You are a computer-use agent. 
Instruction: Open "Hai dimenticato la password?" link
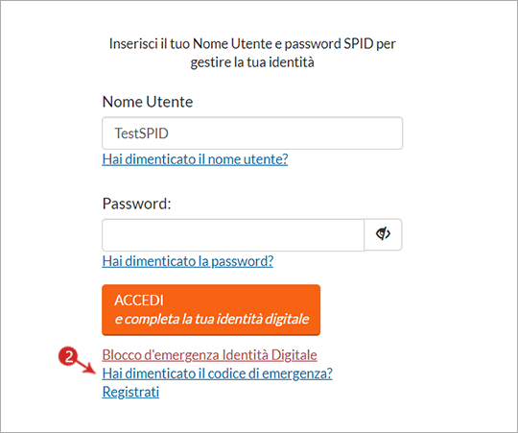pyautogui.click(x=188, y=261)
